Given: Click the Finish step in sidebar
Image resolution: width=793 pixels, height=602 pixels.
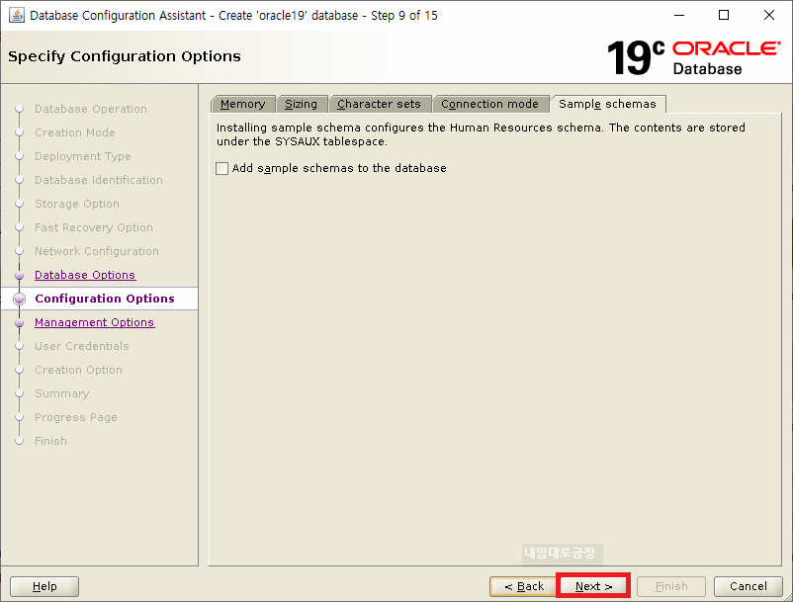Looking at the screenshot, I should click(50, 441).
